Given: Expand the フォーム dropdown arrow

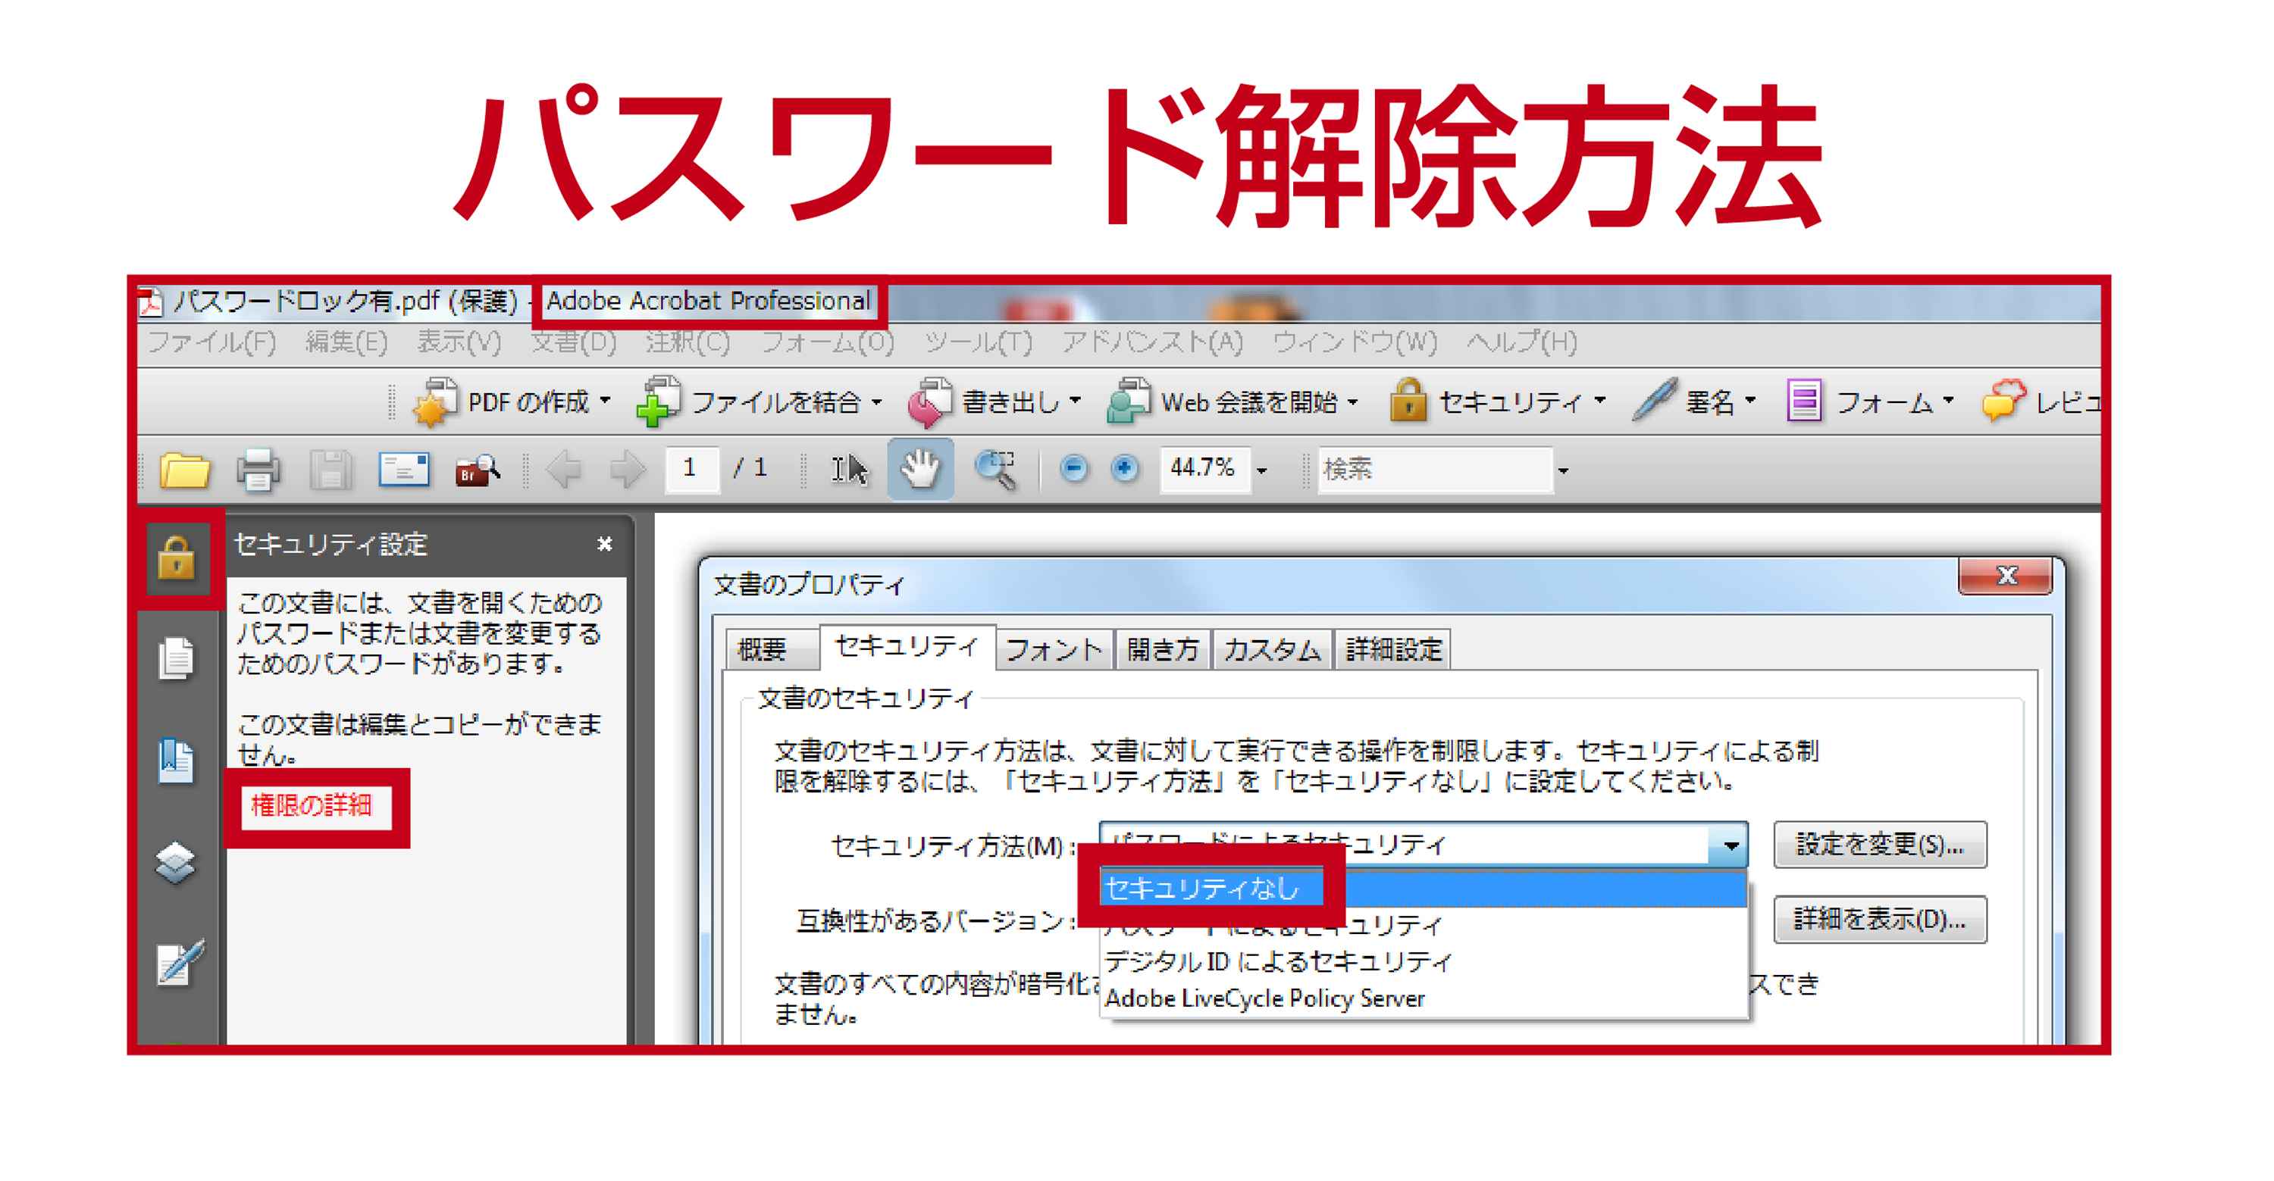Looking at the screenshot, I should (x=1948, y=401).
